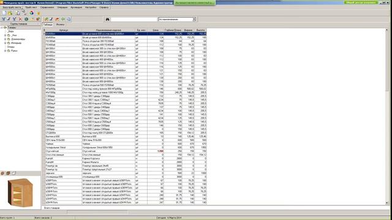
Task: Click the green arrow icon in item toolbar
Action: pyautogui.click(x=63, y=19)
